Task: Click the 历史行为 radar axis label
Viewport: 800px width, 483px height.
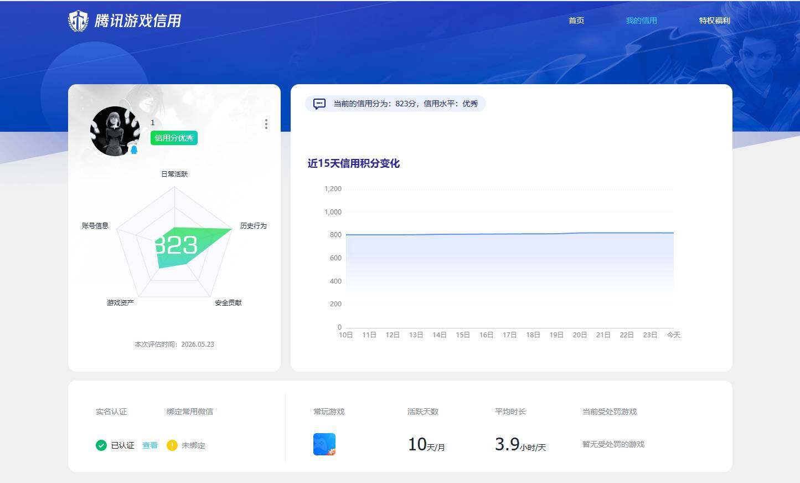Action: (x=254, y=226)
